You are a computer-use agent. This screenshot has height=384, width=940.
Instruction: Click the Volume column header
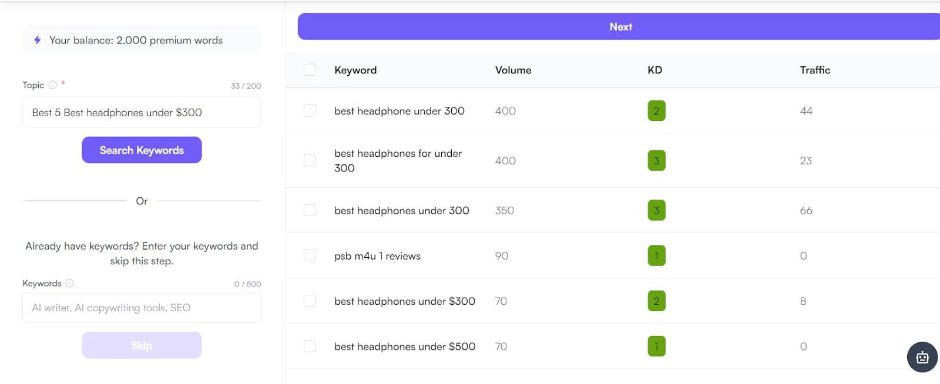513,70
